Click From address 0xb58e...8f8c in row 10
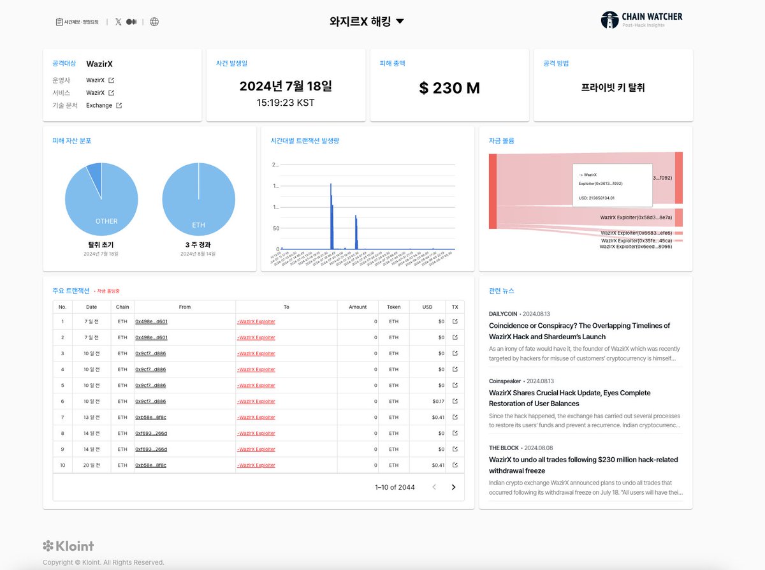This screenshot has height=570, width=765. click(x=150, y=465)
